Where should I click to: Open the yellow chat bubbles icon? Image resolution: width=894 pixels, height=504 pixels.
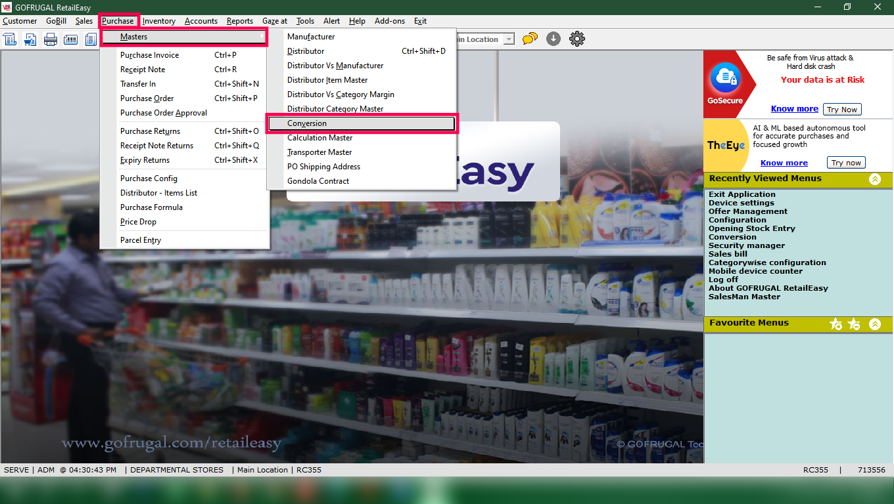[530, 39]
